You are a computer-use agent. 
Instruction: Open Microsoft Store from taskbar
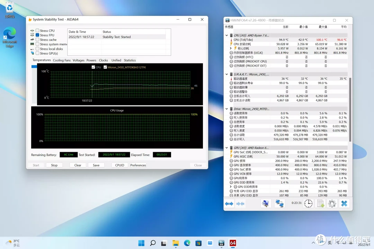click(198, 243)
